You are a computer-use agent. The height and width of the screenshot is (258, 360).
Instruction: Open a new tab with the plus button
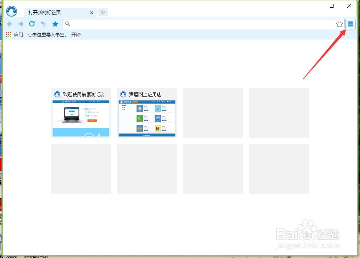tap(103, 12)
